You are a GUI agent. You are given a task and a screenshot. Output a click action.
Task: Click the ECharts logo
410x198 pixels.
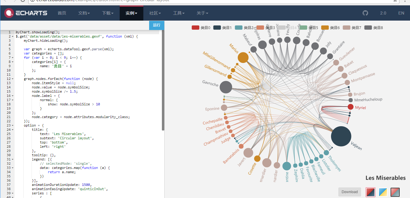point(26,13)
